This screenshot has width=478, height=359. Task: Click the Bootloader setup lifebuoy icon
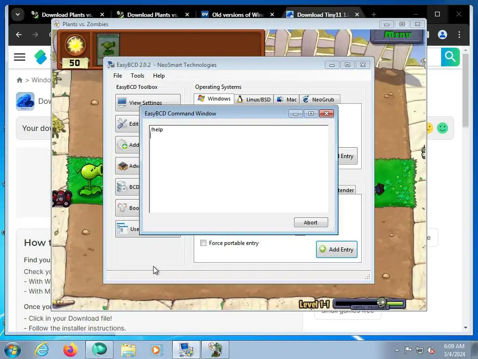pyautogui.click(x=122, y=208)
